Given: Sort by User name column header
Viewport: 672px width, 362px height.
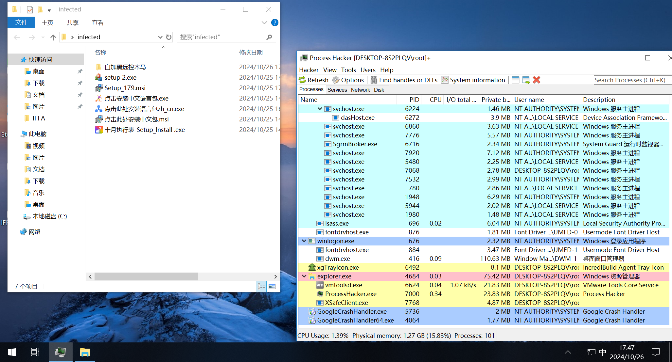Looking at the screenshot, I should [x=547, y=100].
